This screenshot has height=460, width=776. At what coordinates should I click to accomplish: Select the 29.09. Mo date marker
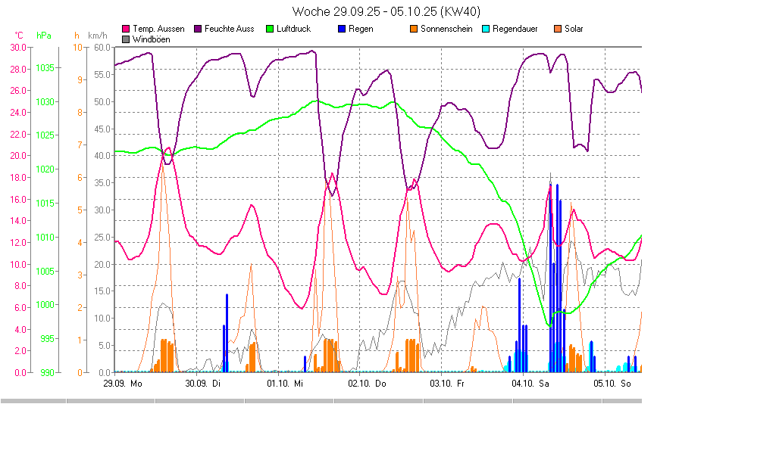[123, 384]
